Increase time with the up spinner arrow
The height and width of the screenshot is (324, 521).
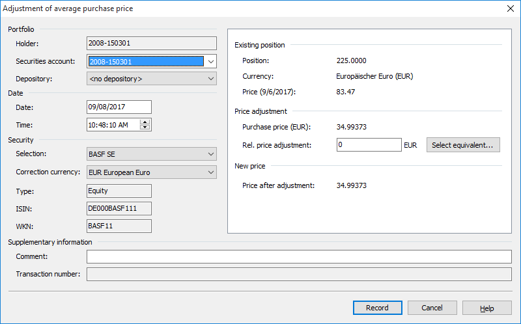click(145, 122)
